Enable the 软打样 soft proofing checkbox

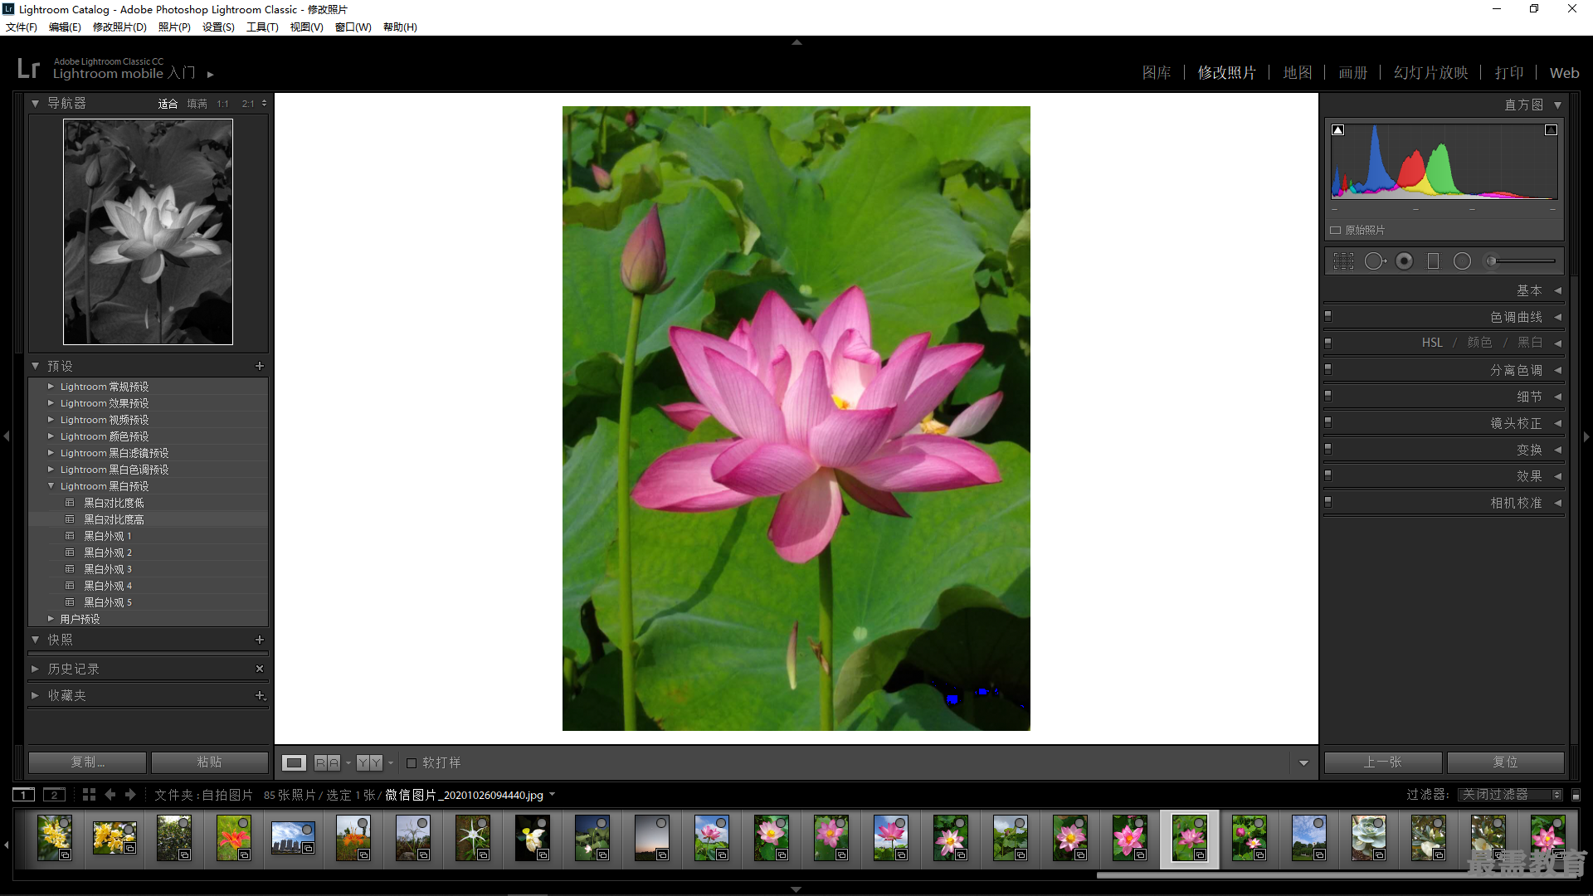point(412,762)
